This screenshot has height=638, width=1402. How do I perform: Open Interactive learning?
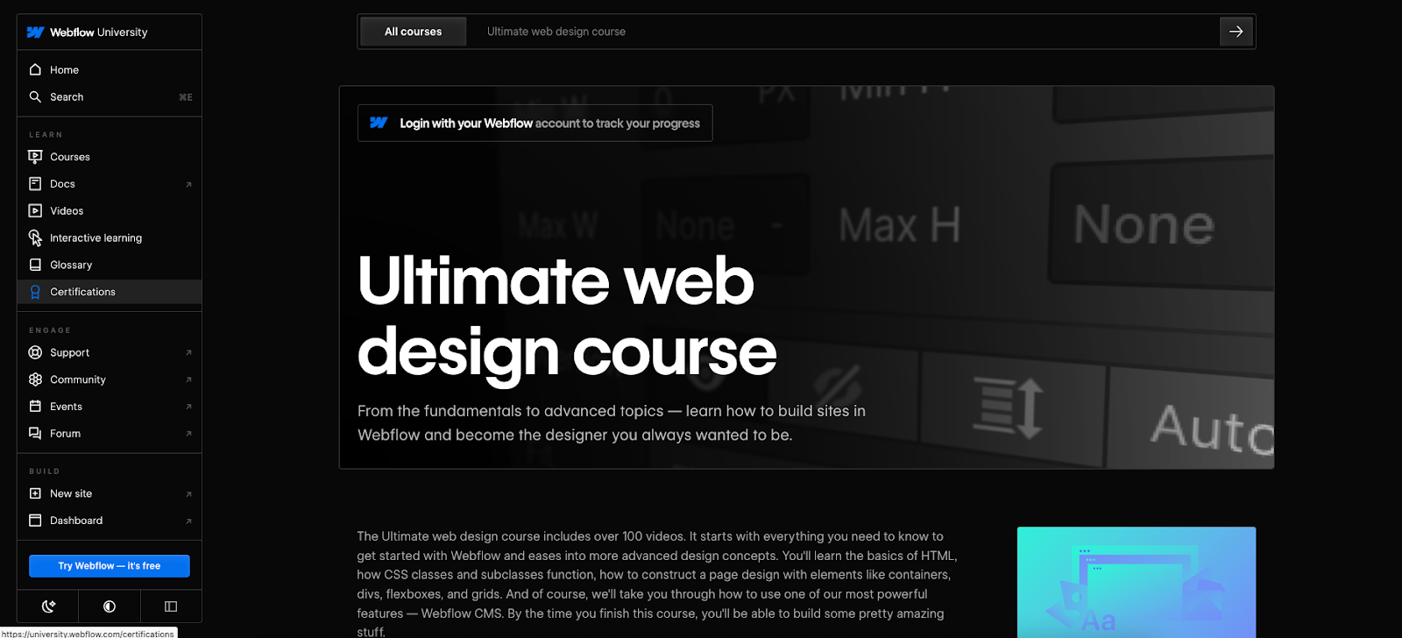110,238
